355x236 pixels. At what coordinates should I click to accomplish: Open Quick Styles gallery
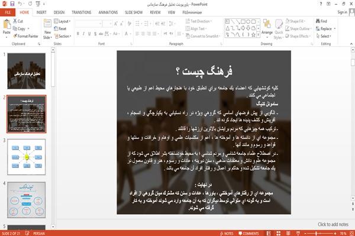pos(279,29)
